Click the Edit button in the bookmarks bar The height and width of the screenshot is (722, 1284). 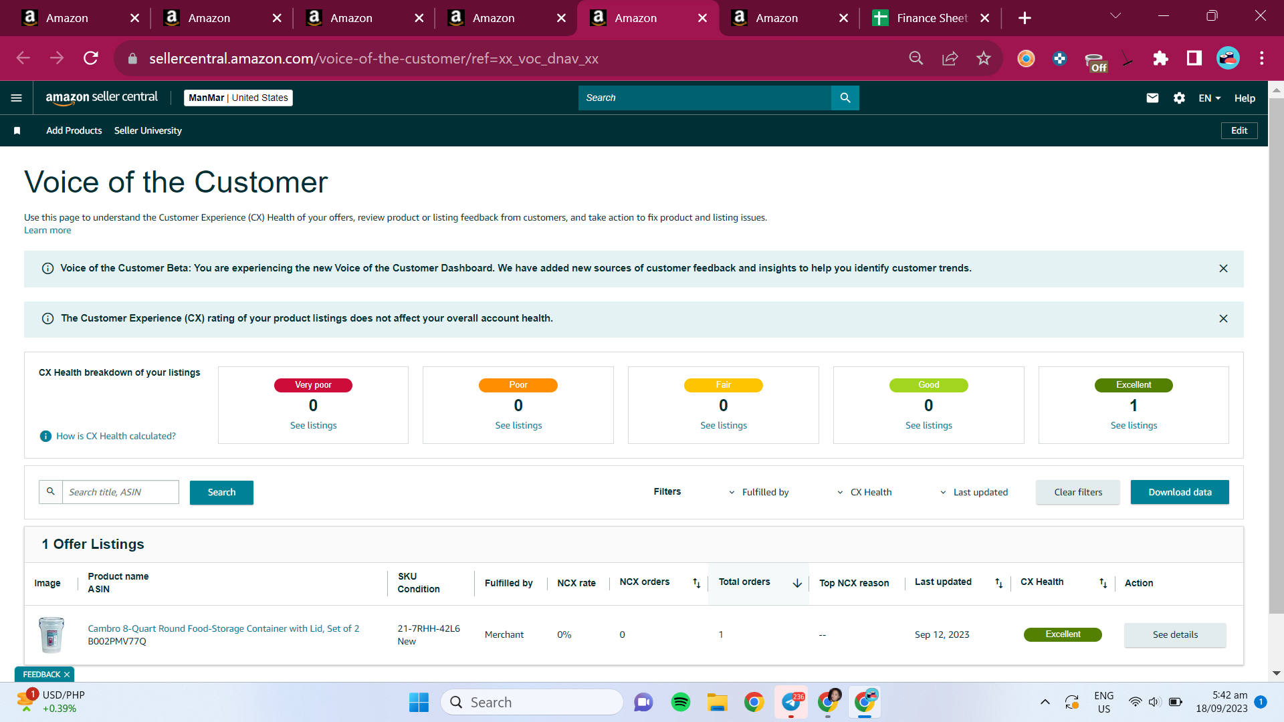click(x=1239, y=131)
